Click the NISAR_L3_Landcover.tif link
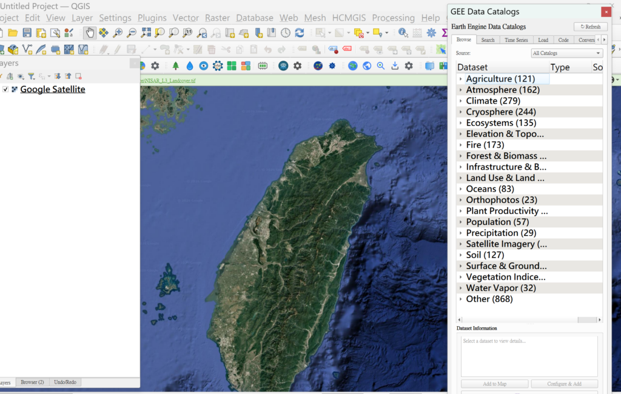 point(169,80)
